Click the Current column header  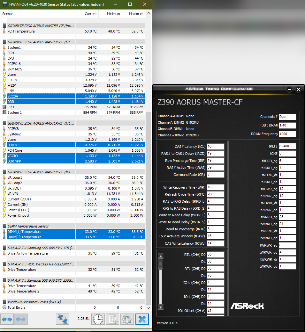(87, 14)
